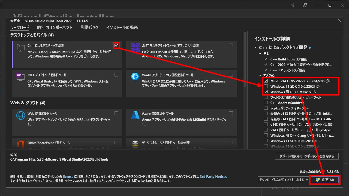
Task: Check the .NET desktop build tools checkbox
Action: coord(116,75)
